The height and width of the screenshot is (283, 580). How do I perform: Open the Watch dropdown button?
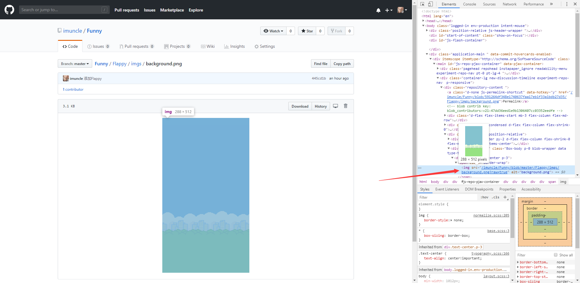point(273,31)
